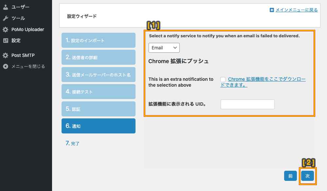The image size is (327, 191).
Task: Click the 前 previous button
Action: 290,176
